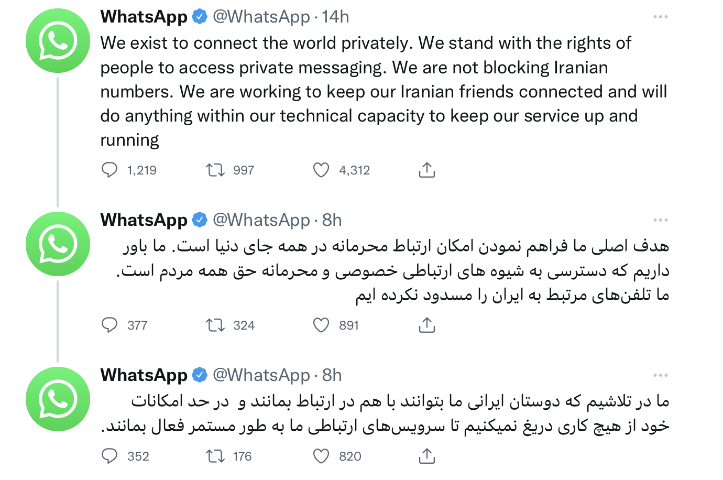This screenshot has height=480, width=723.
Task: Reply to the middle Persian tweet
Action: coord(109,325)
